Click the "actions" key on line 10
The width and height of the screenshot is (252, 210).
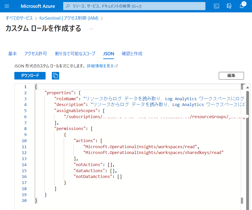84,141
